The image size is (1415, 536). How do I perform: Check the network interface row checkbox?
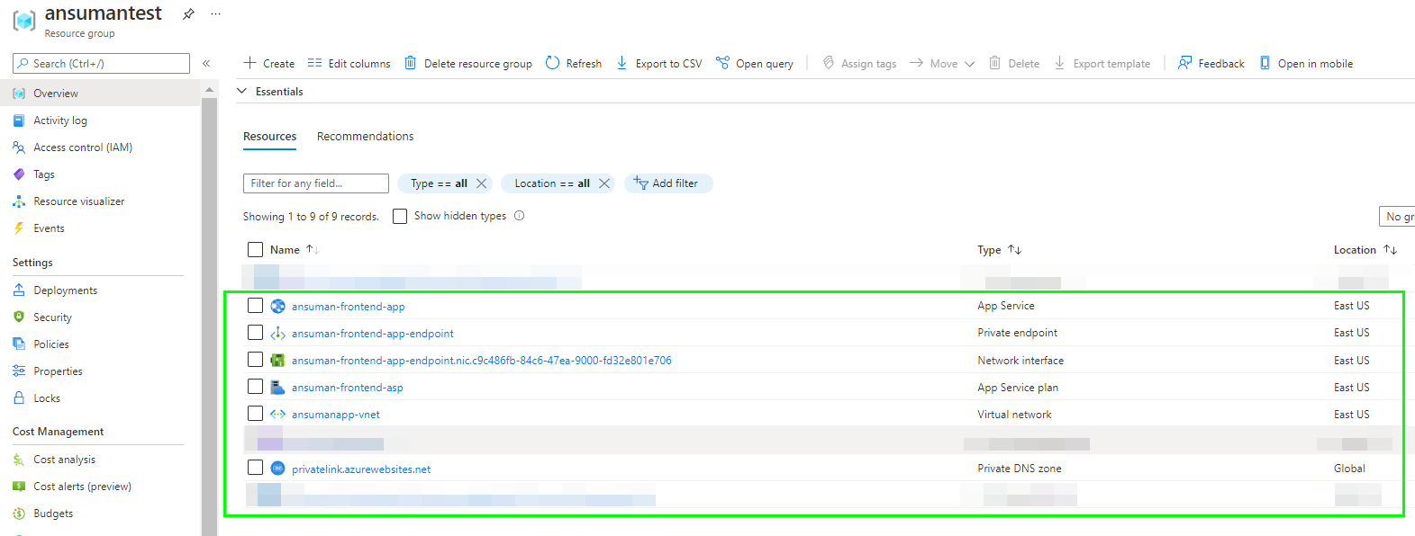pyautogui.click(x=255, y=360)
